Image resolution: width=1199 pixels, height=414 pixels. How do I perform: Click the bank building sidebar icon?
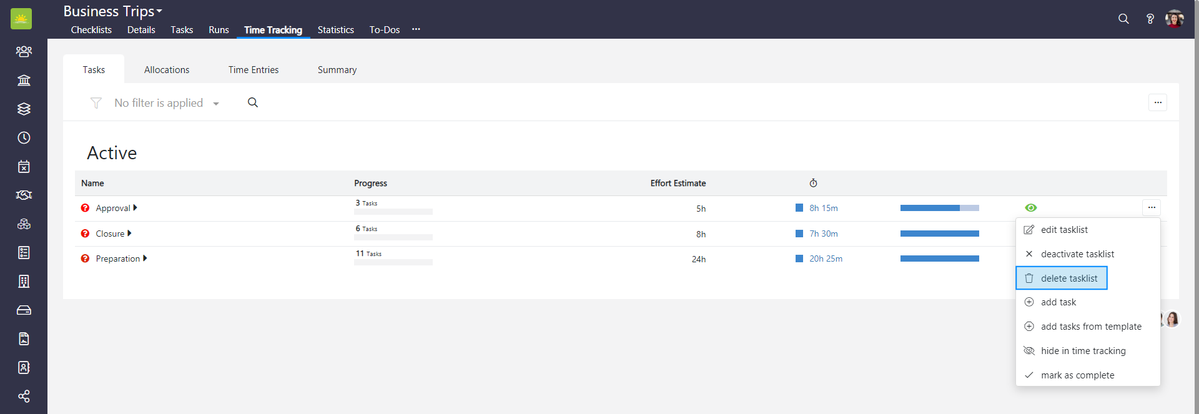(24, 81)
